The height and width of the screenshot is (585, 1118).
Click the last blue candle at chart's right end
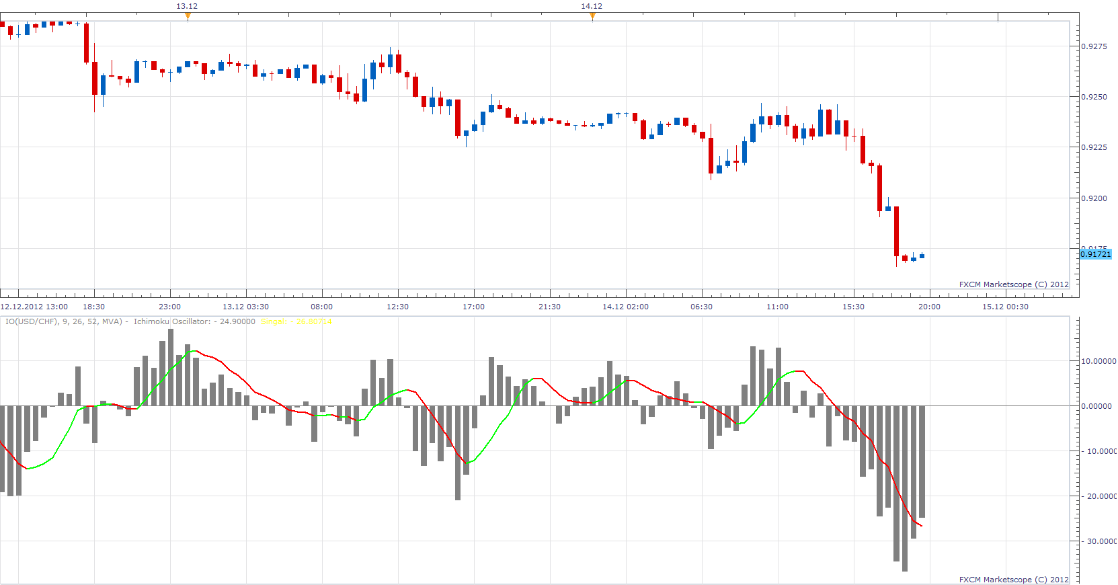(x=922, y=256)
